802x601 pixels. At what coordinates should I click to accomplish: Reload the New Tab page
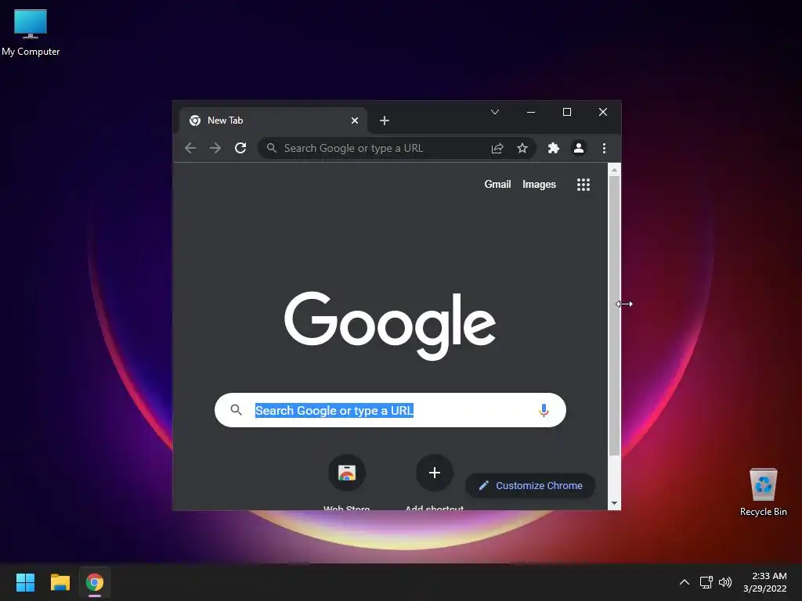240,148
